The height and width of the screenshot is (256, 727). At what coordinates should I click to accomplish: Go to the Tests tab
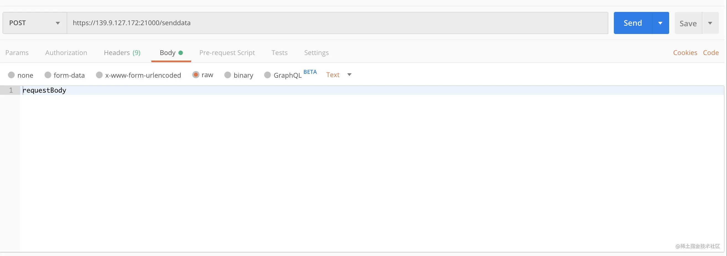coord(279,53)
